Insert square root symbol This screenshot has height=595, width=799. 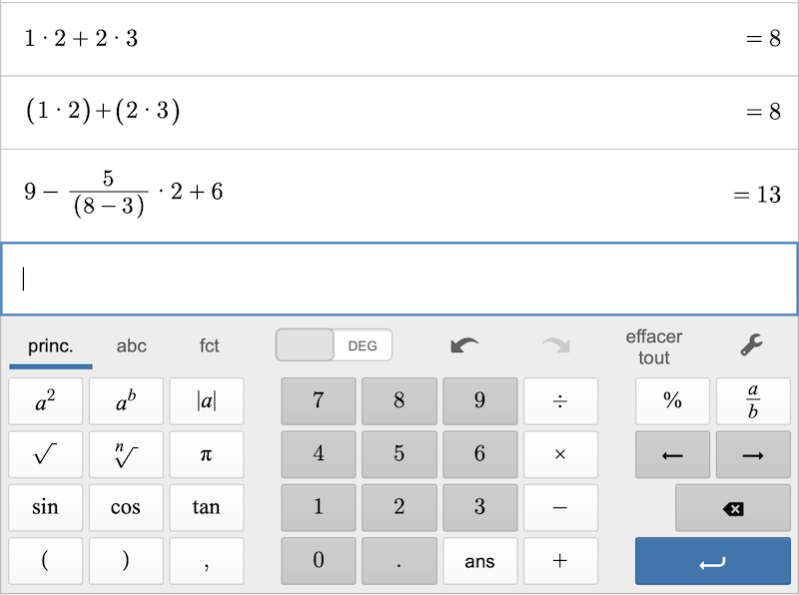(x=45, y=454)
